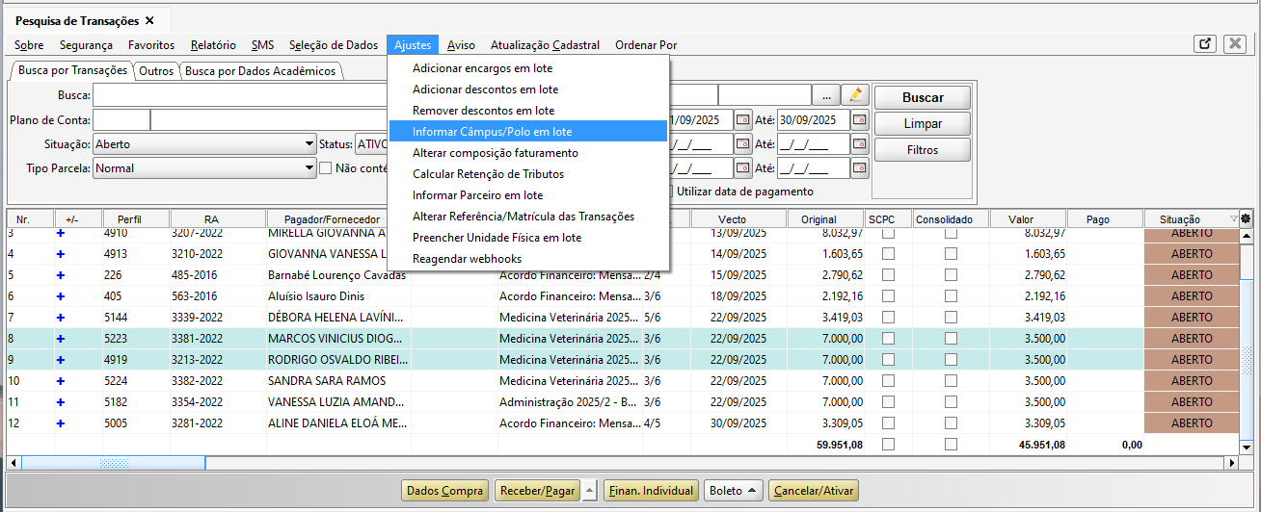Choose Reagendar webhooks menu entry
This screenshot has width=1261, height=512.
(528, 259)
